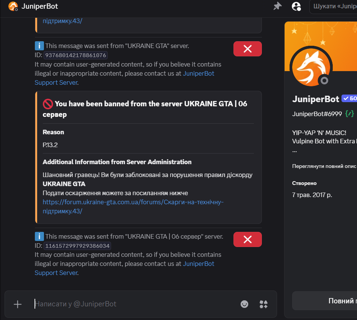Click the «Створено» label in the profile
Image resolution: width=357 pixels, height=320 pixels.
click(304, 183)
